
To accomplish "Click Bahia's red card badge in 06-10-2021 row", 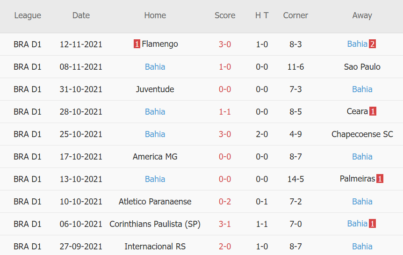I will pos(372,224).
